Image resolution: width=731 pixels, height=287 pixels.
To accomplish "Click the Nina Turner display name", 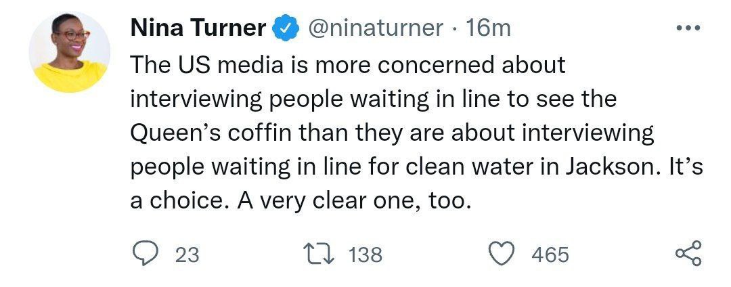I will (x=197, y=28).
